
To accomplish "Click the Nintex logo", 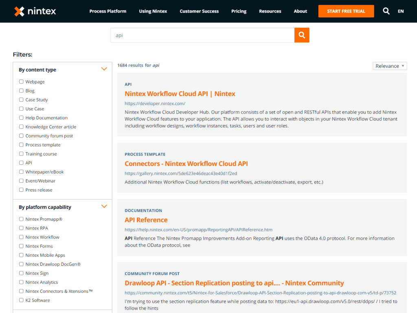I will (x=35, y=11).
